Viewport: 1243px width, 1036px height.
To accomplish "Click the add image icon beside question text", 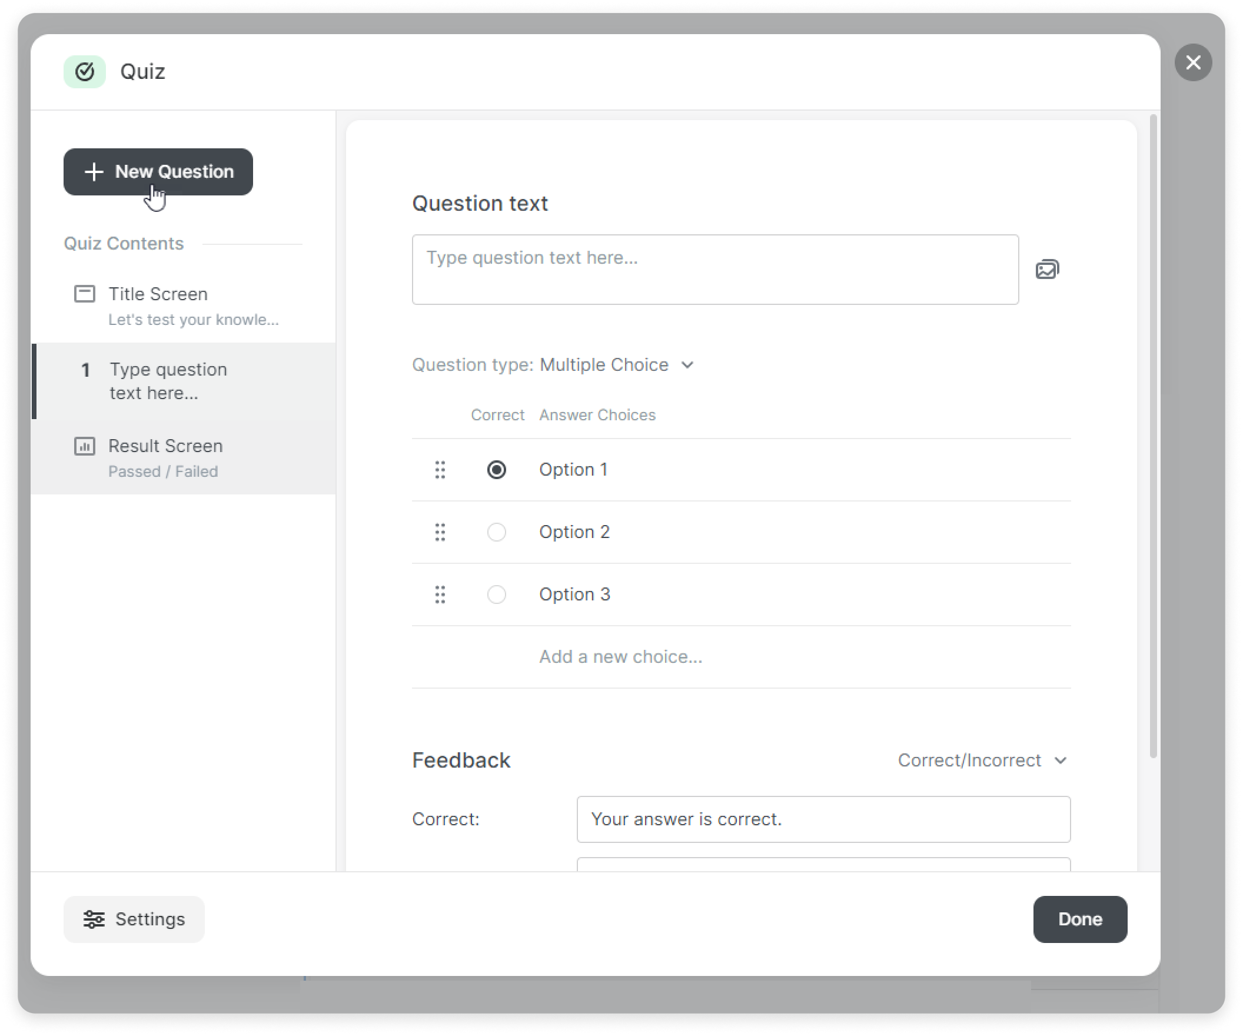I will pos(1047,270).
